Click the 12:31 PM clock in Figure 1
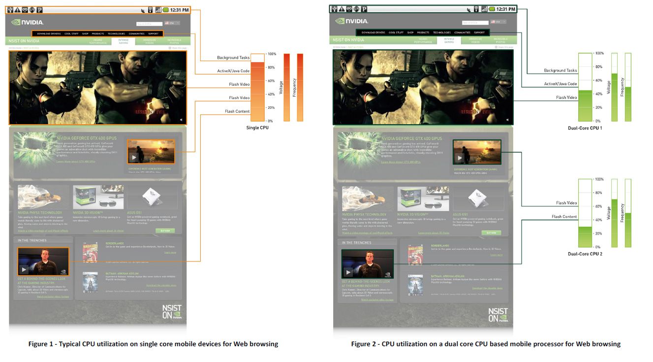This screenshot has width=653, height=362. [x=179, y=10]
